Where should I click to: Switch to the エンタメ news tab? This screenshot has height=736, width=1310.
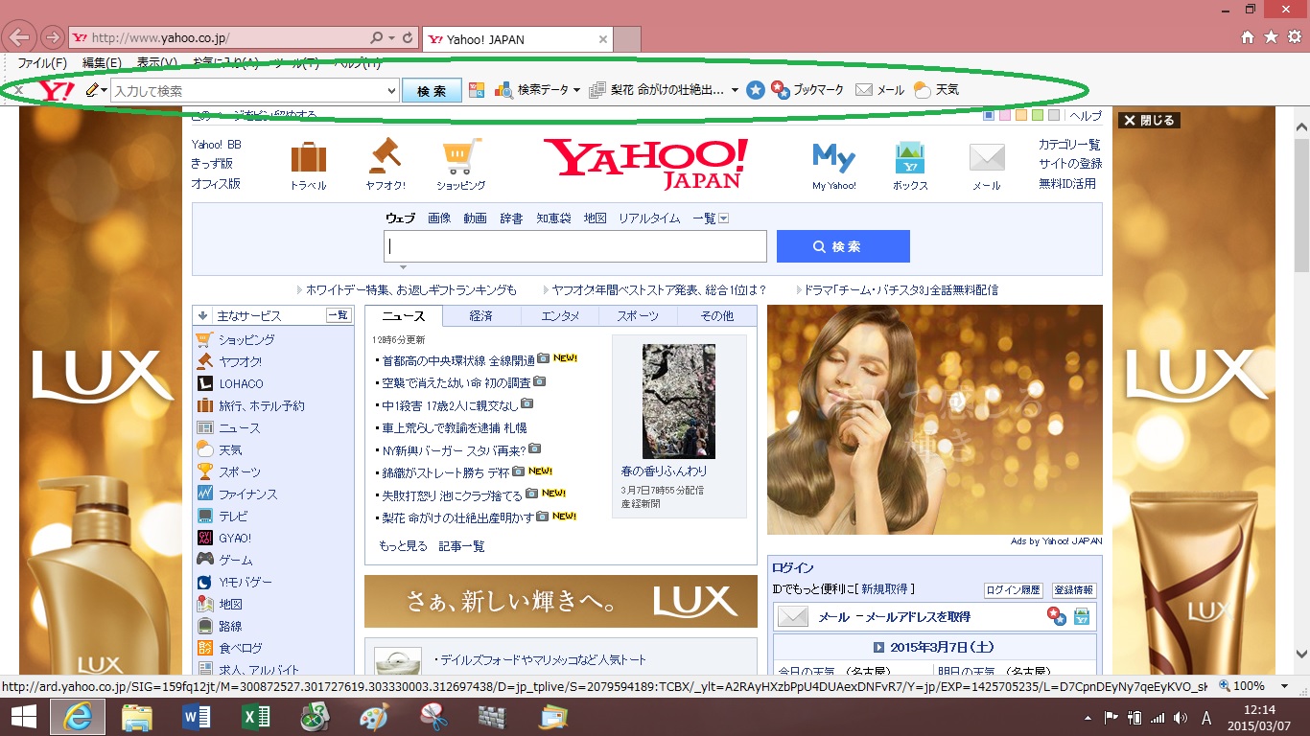pyautogui.click(x=560, y=316)
